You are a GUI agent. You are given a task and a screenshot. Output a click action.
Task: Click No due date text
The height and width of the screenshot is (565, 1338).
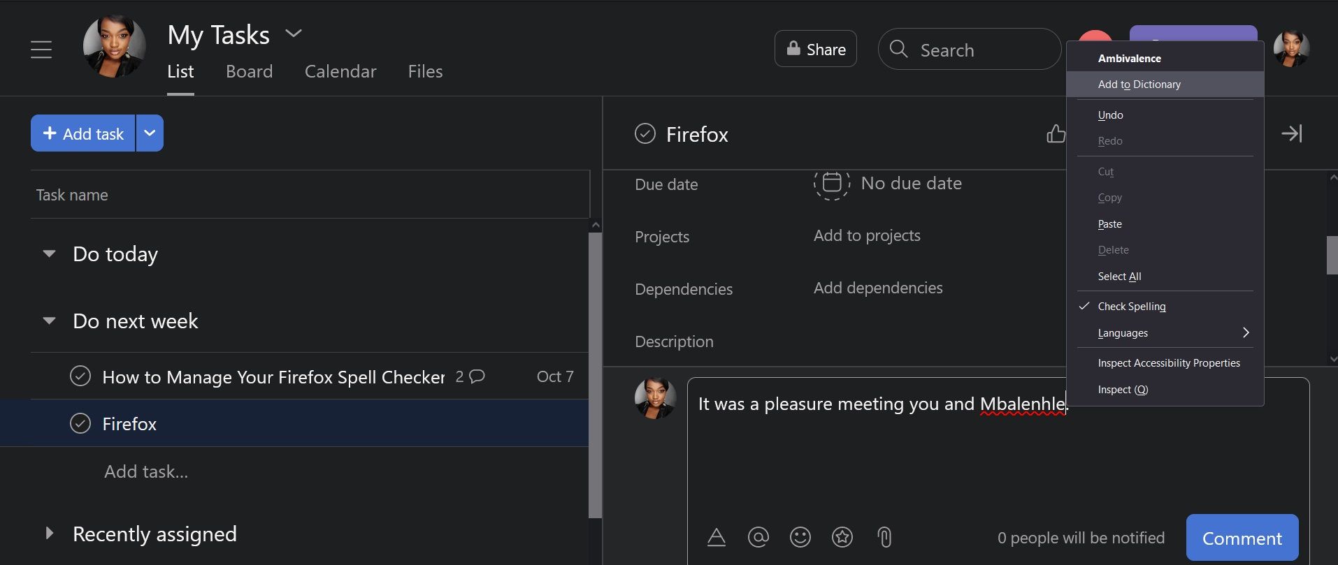pos(912,183)
